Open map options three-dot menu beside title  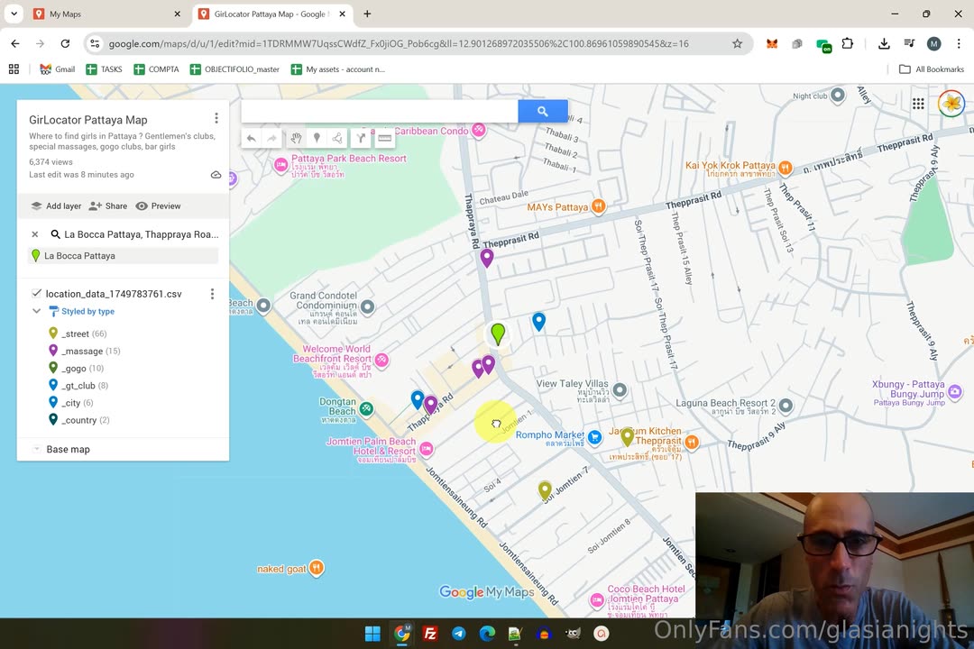tap(216, 118)
